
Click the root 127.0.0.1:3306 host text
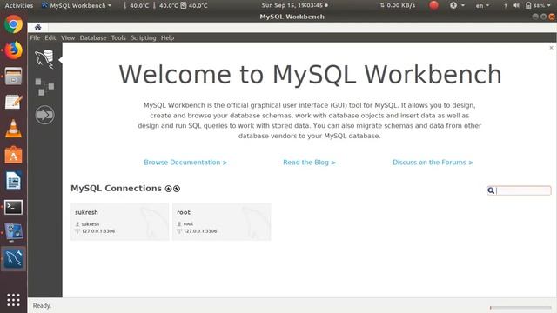click(x=200, y=231)
